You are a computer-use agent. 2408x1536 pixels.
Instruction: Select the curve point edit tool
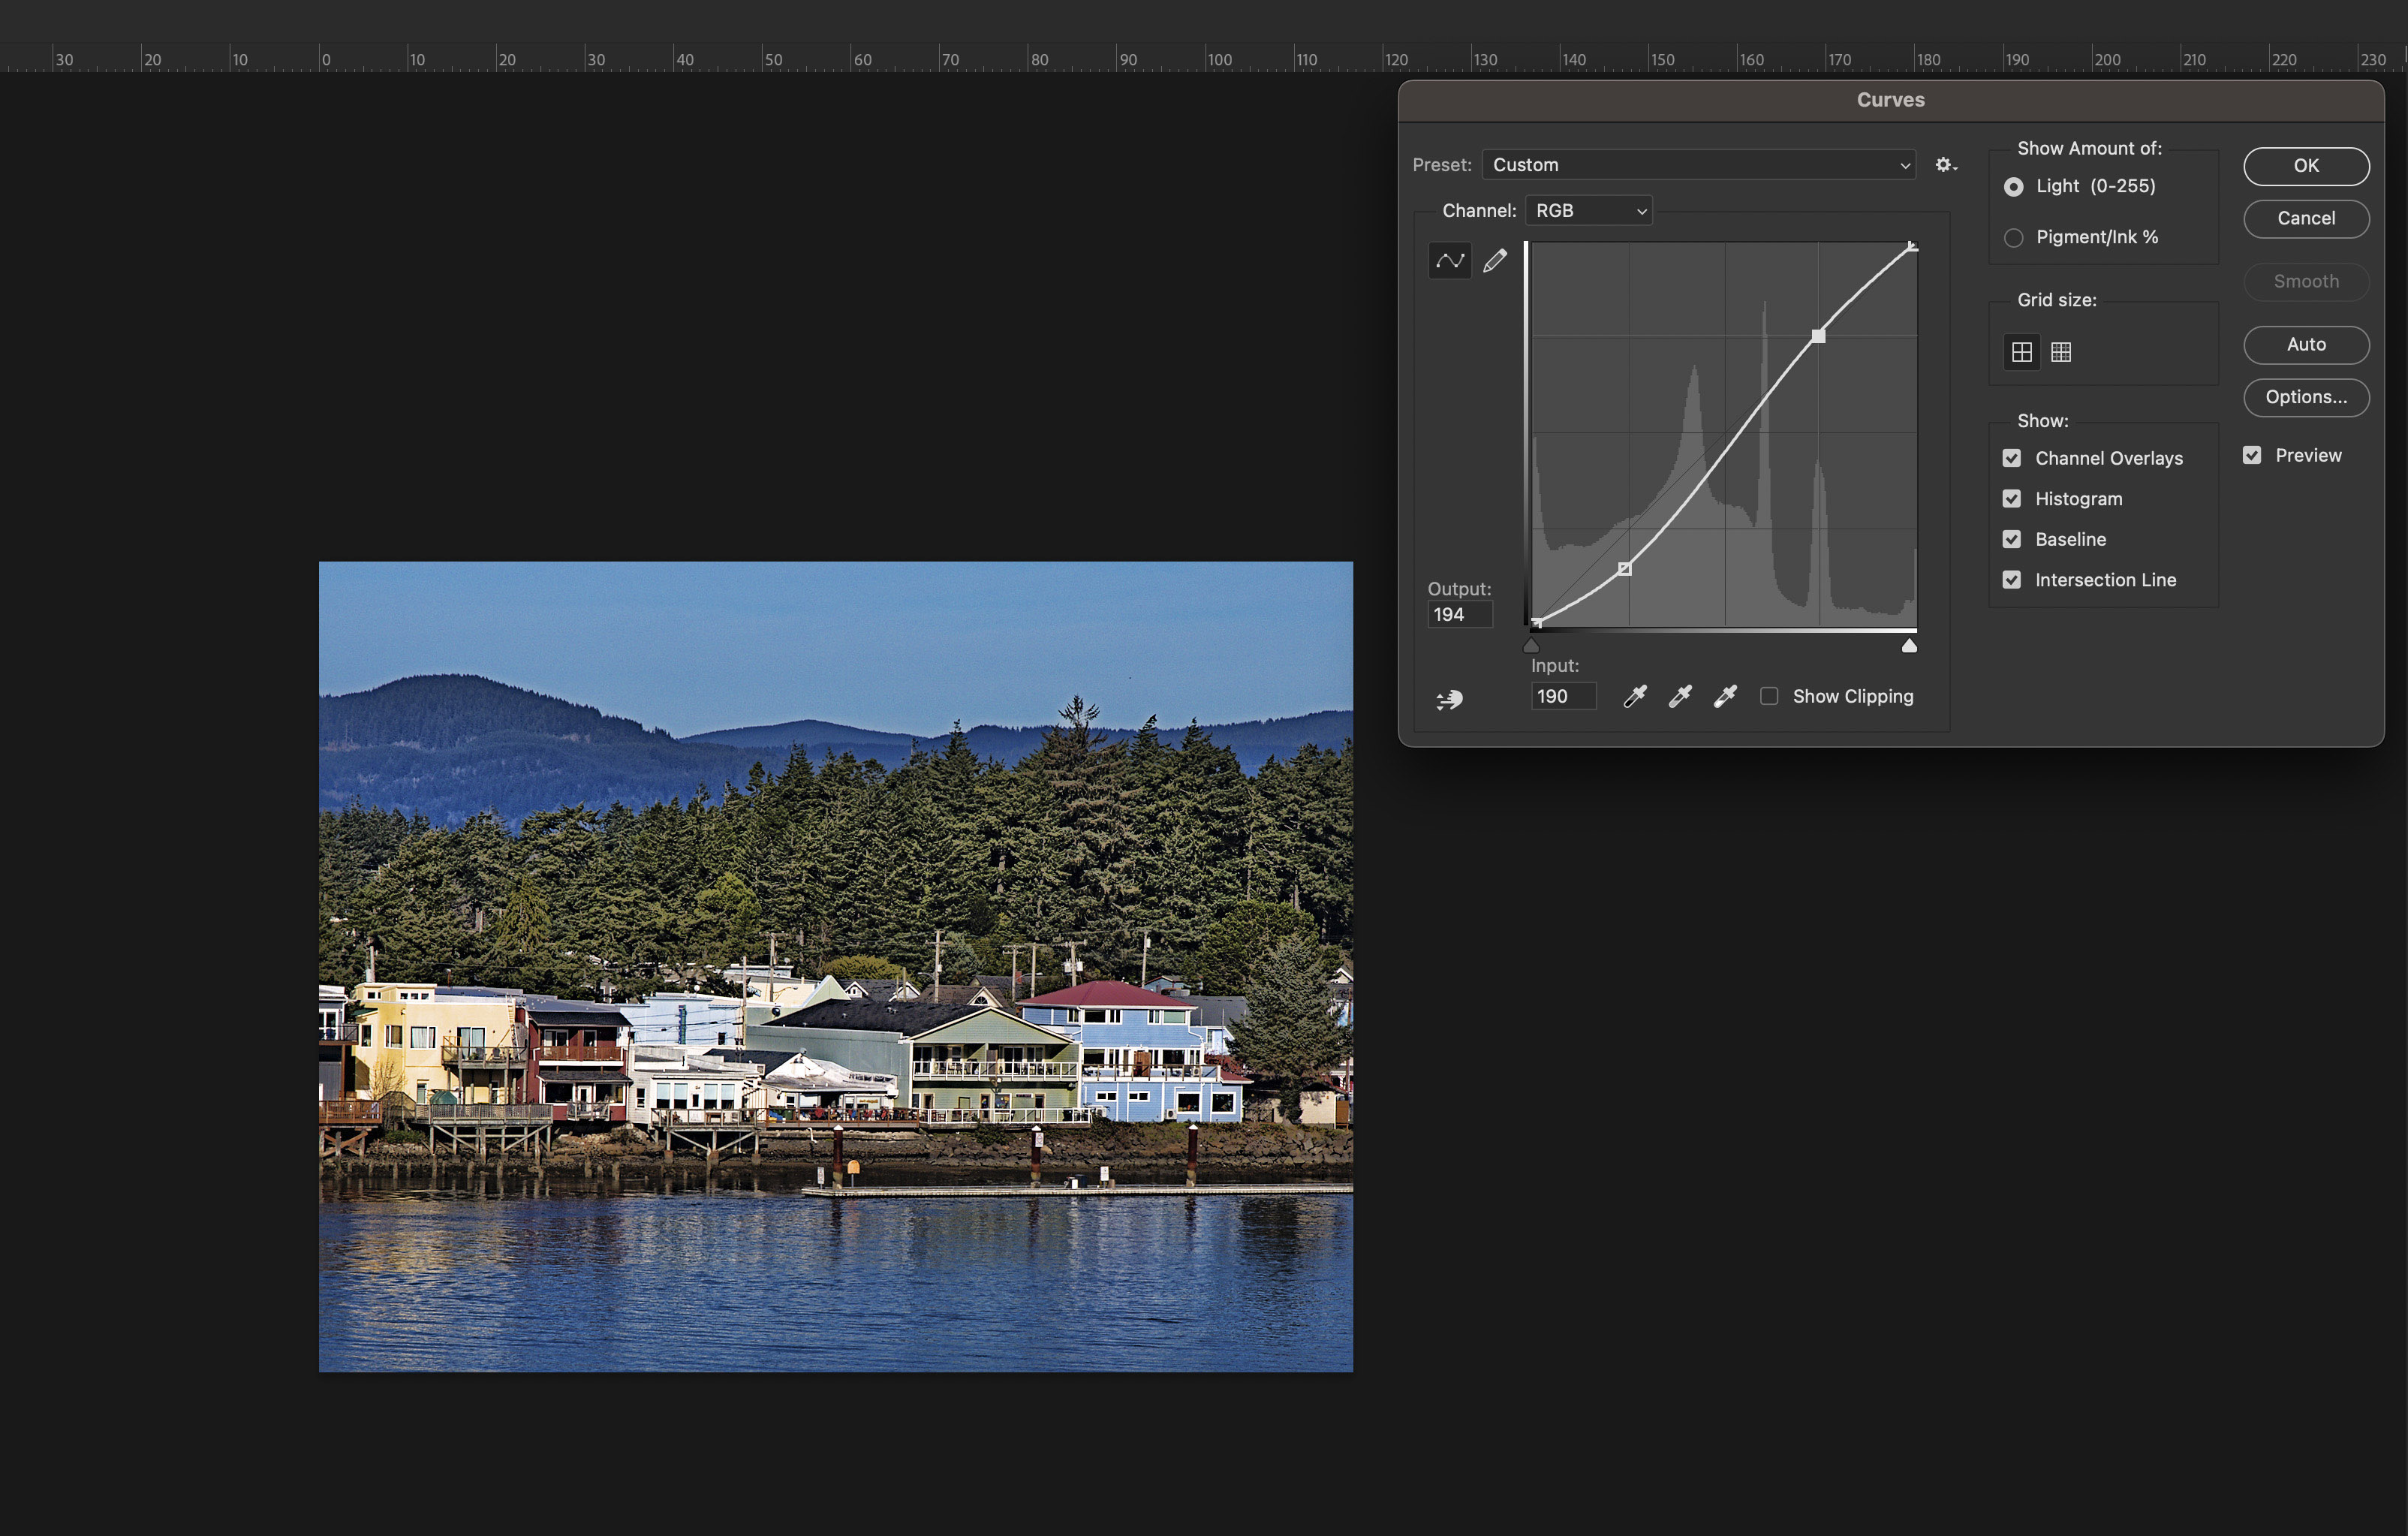click(x=1449, y=261)
